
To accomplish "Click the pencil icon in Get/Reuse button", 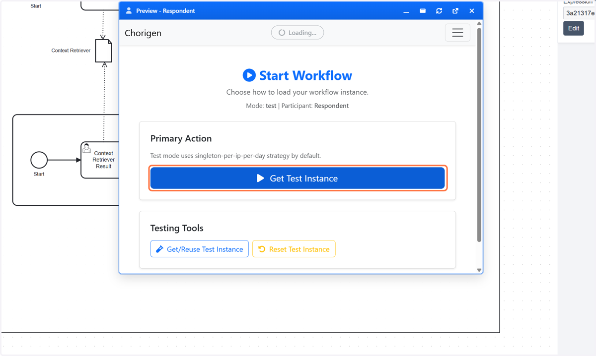I will click(159, 249).
